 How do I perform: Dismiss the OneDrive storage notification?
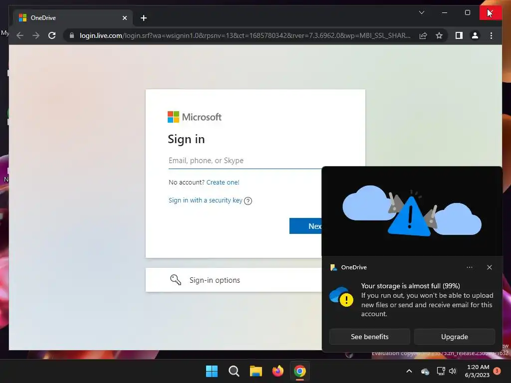point(489,267)
